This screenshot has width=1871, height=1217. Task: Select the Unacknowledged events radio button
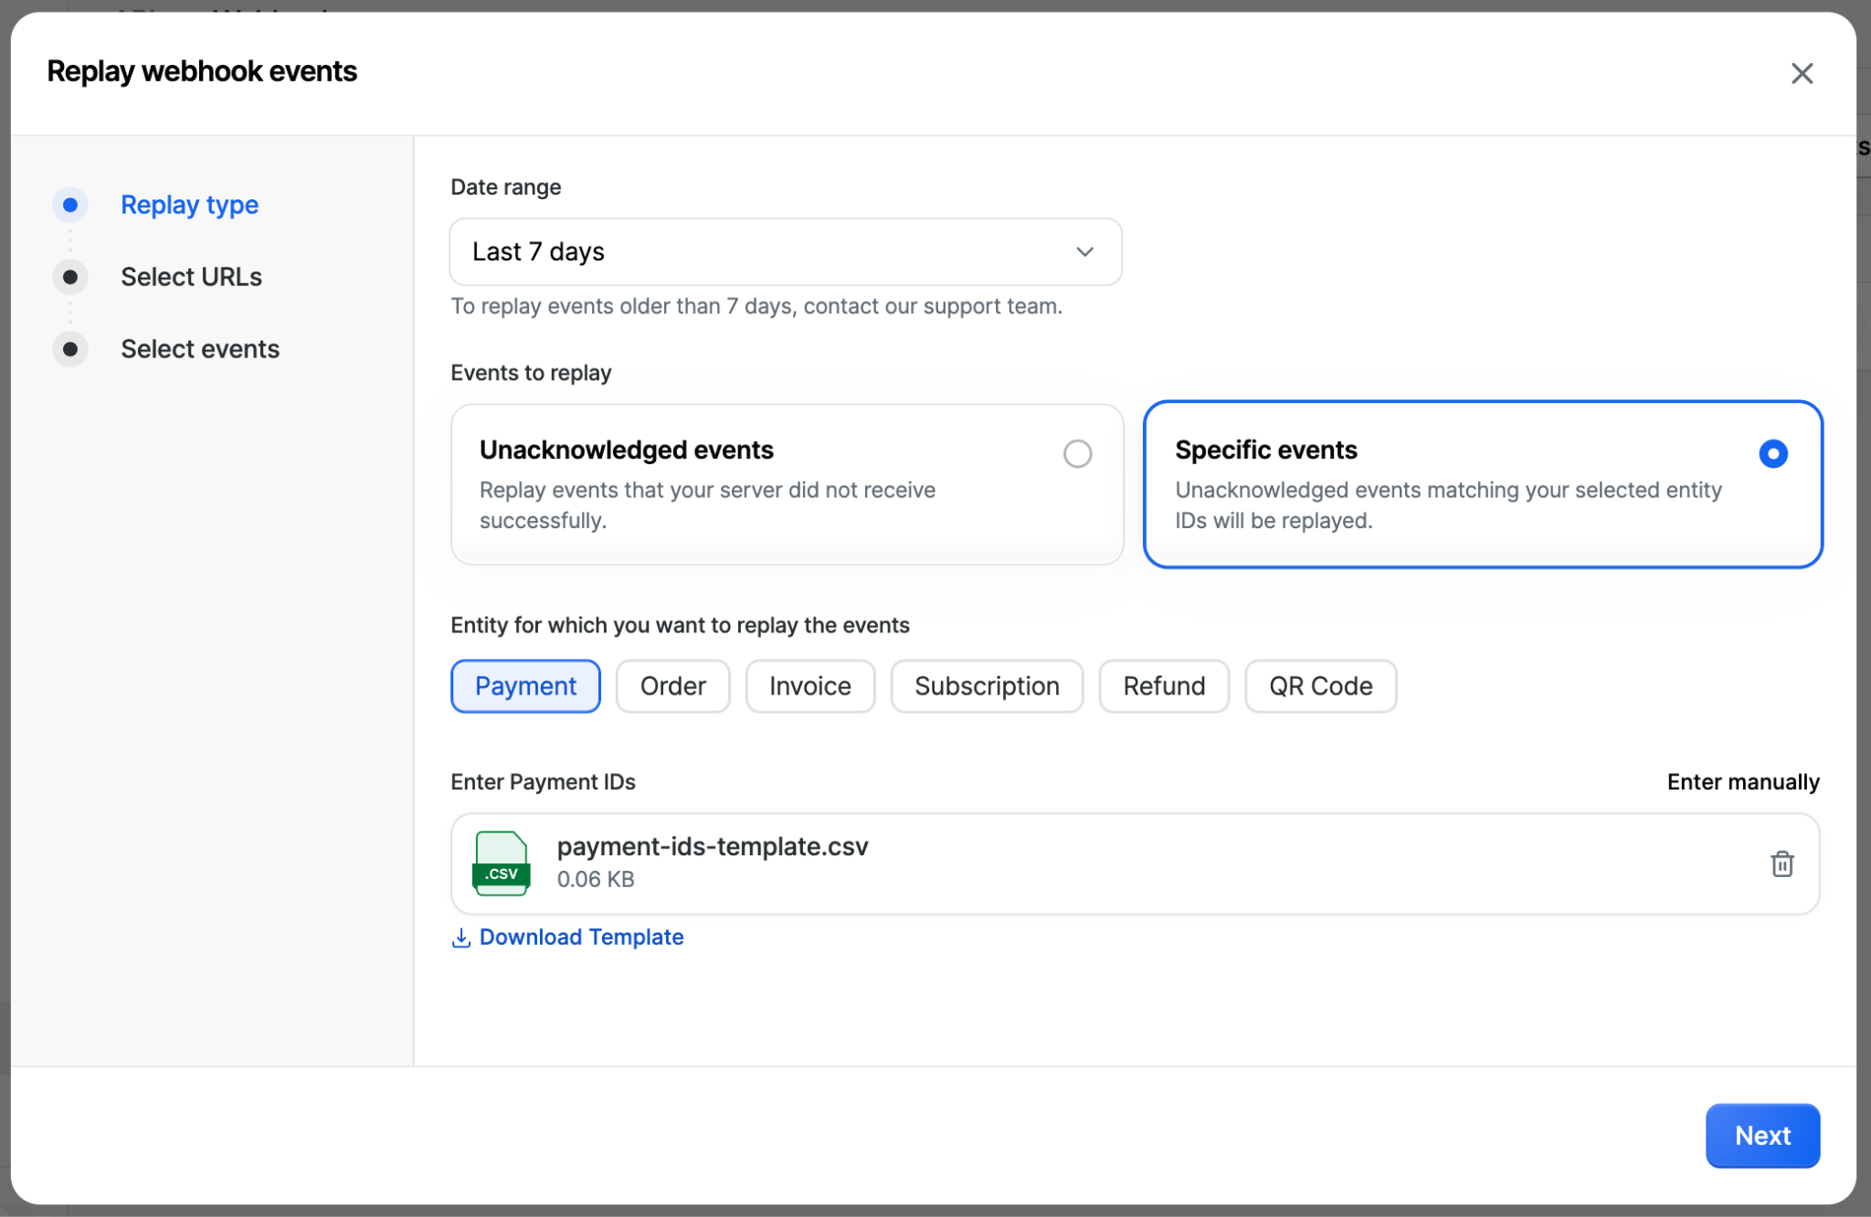[1077, 453]
